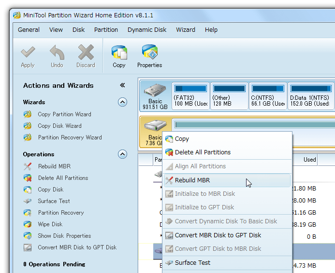Collapse the Actions and Wizards panel
The width and height of the screenshot is (335, 273).
[x=122, y=85]
